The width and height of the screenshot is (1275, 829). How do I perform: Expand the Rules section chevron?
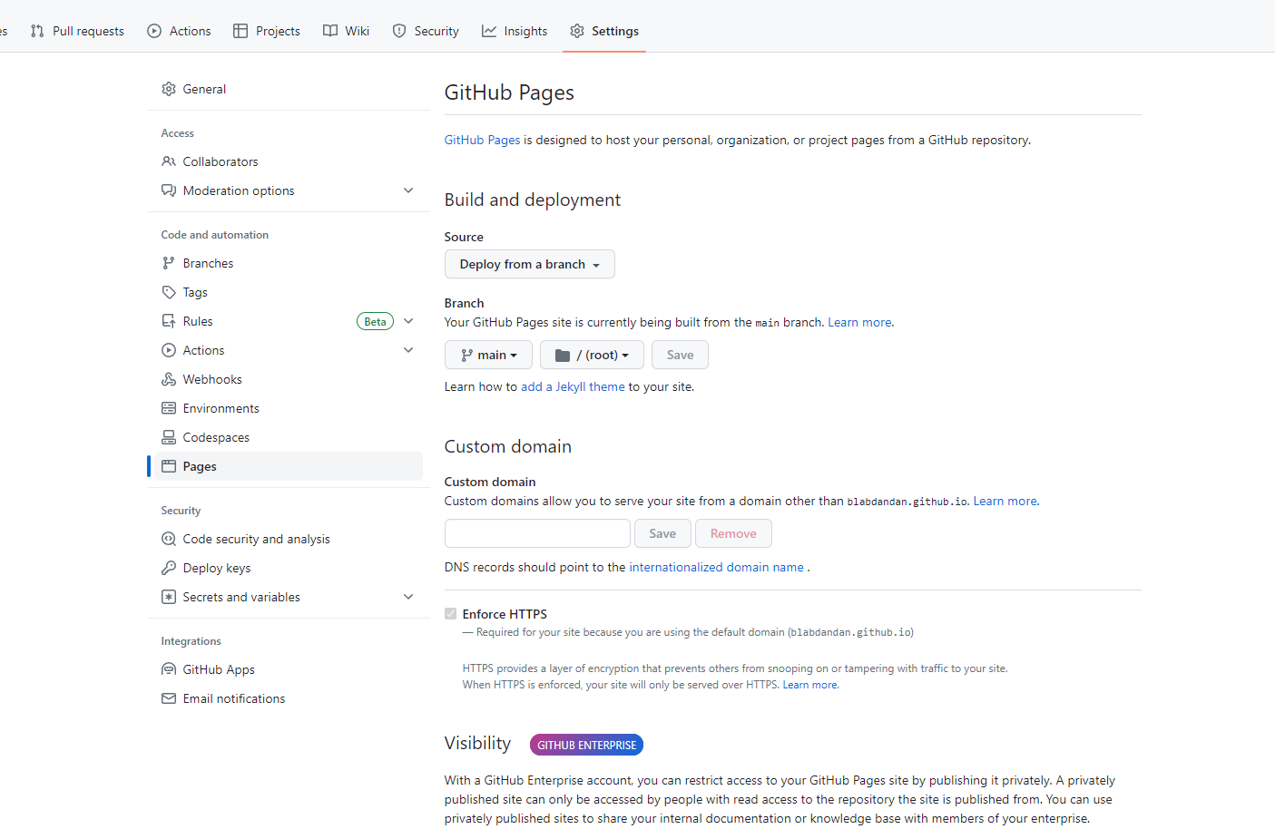tap(408, 321)
